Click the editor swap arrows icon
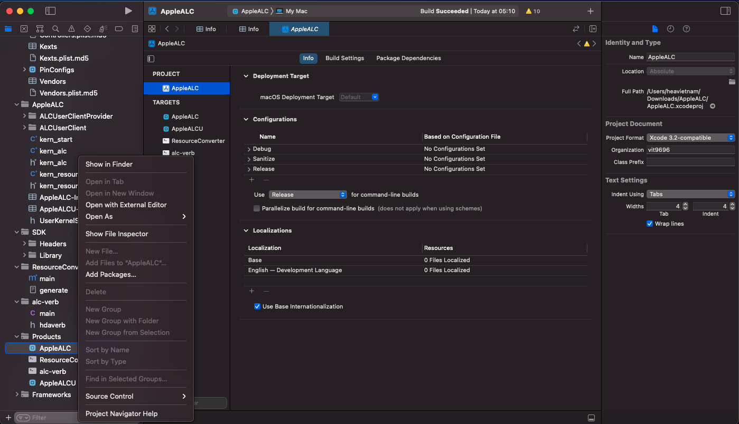The image size is (739, 424). (x=576, y=29)
